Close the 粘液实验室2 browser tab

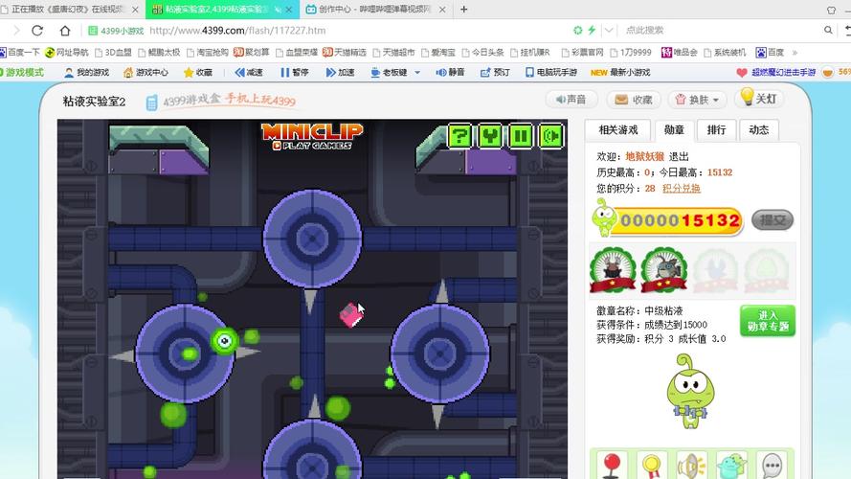[x=289, y=10]
